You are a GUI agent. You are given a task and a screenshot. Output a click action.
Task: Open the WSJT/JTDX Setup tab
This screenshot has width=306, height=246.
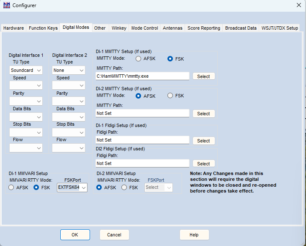coord(280,28)
